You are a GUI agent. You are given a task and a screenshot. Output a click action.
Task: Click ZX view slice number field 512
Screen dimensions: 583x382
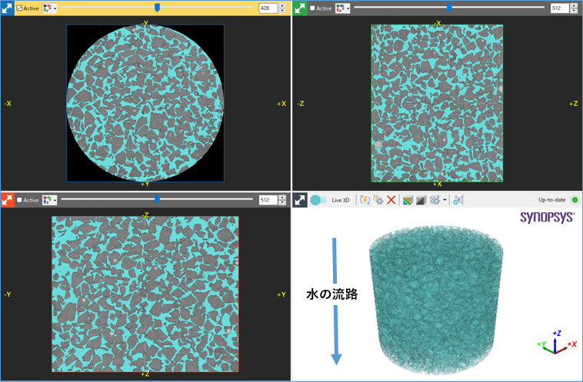[x=560, y=8]
